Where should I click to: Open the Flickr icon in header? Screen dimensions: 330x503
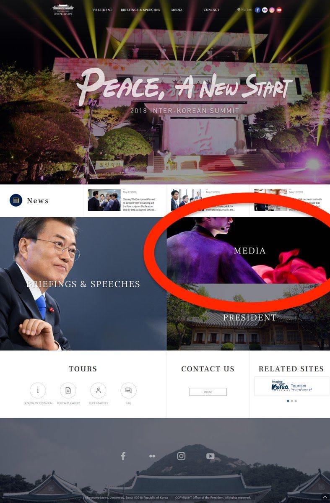[x=265, y=10]
